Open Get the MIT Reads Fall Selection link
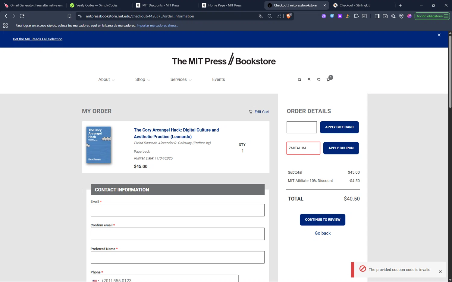The image size is (452, 282). 38,39
